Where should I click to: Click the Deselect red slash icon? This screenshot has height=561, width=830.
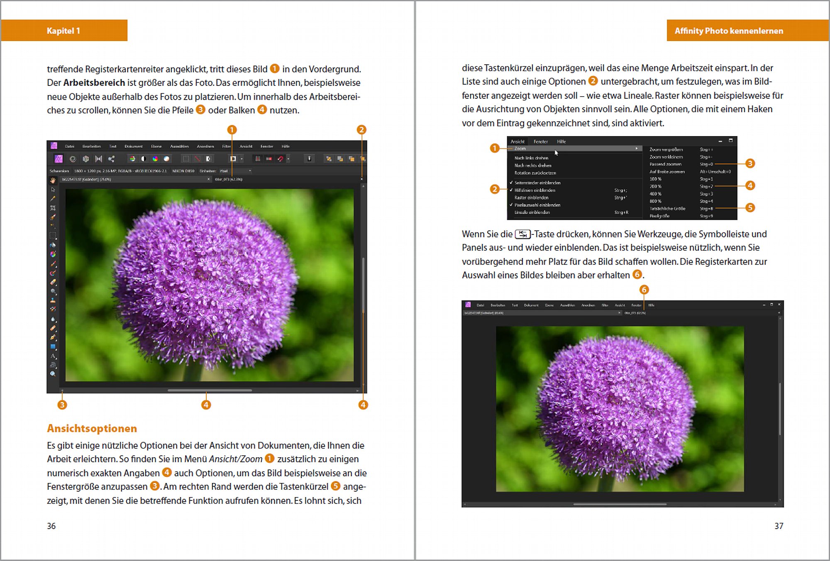[x=197, y=159]
